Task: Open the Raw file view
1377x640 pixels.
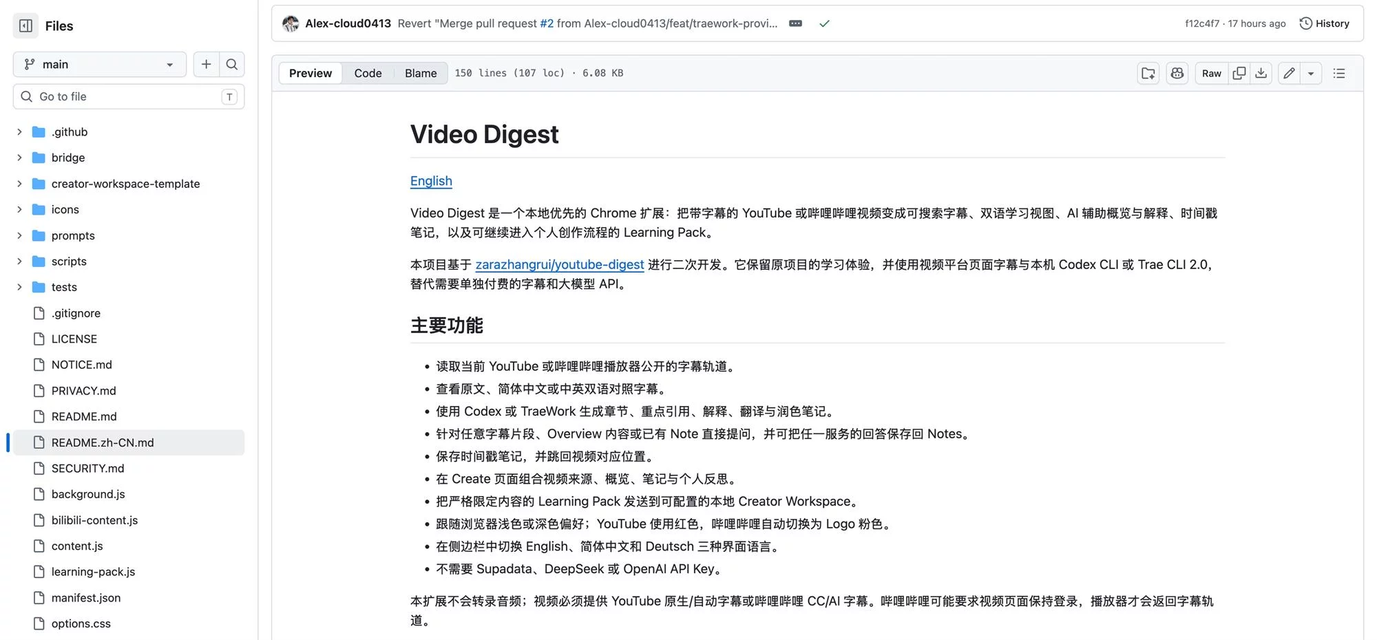Action: click(1212, 73)
